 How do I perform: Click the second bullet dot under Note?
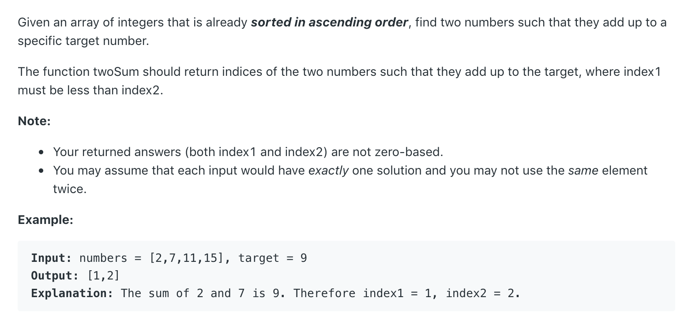tap(41, 171)
